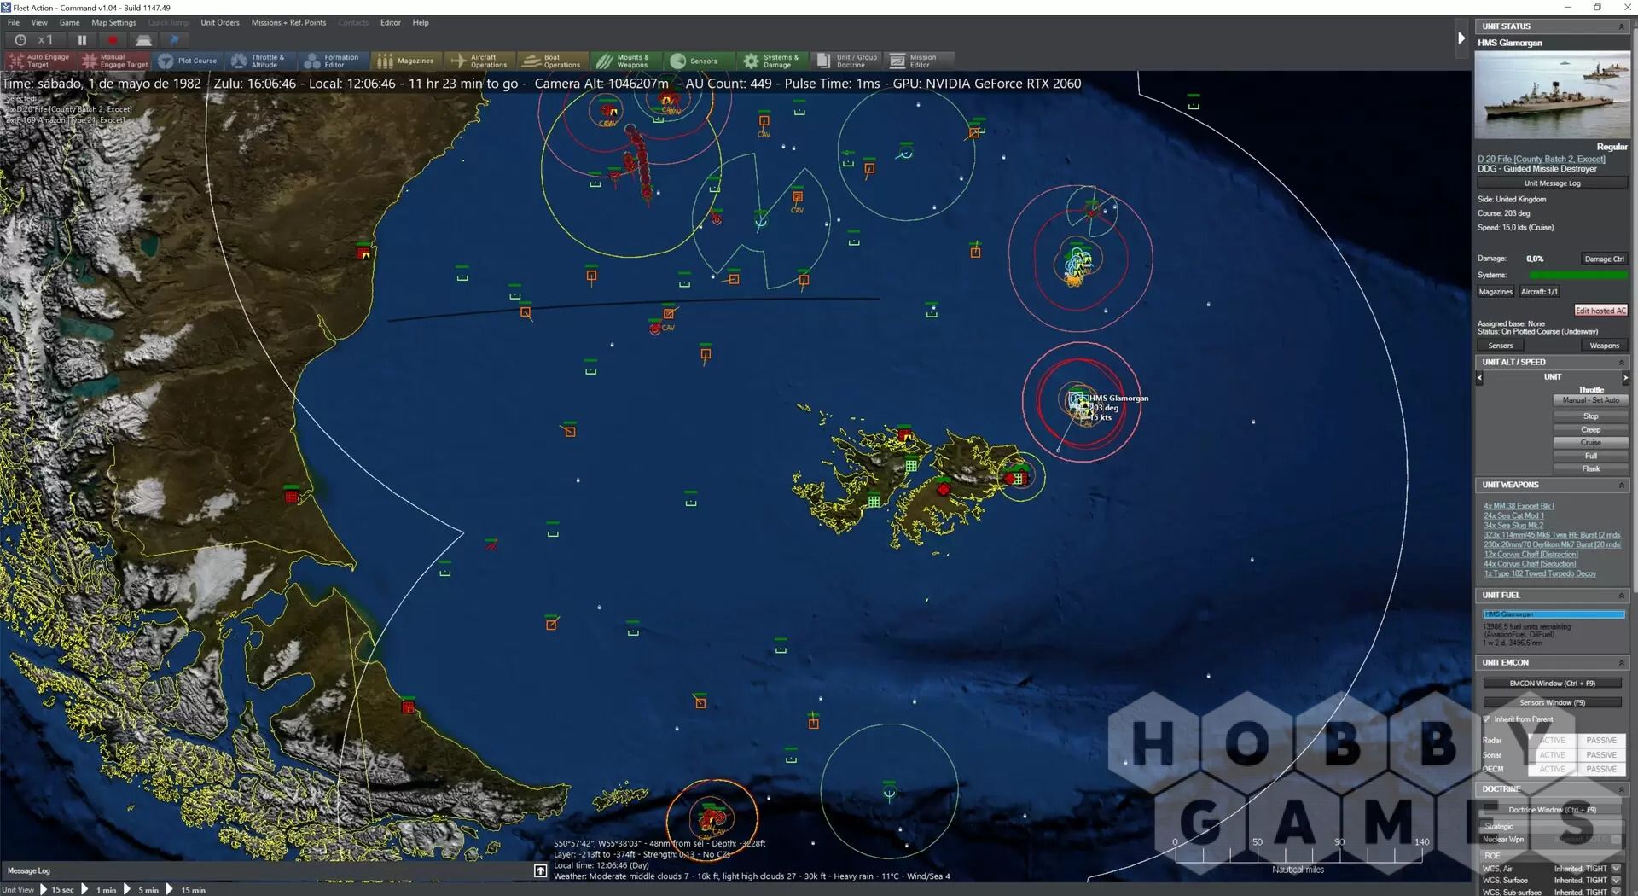Open Mounts & Weapons

pos(625,61)
